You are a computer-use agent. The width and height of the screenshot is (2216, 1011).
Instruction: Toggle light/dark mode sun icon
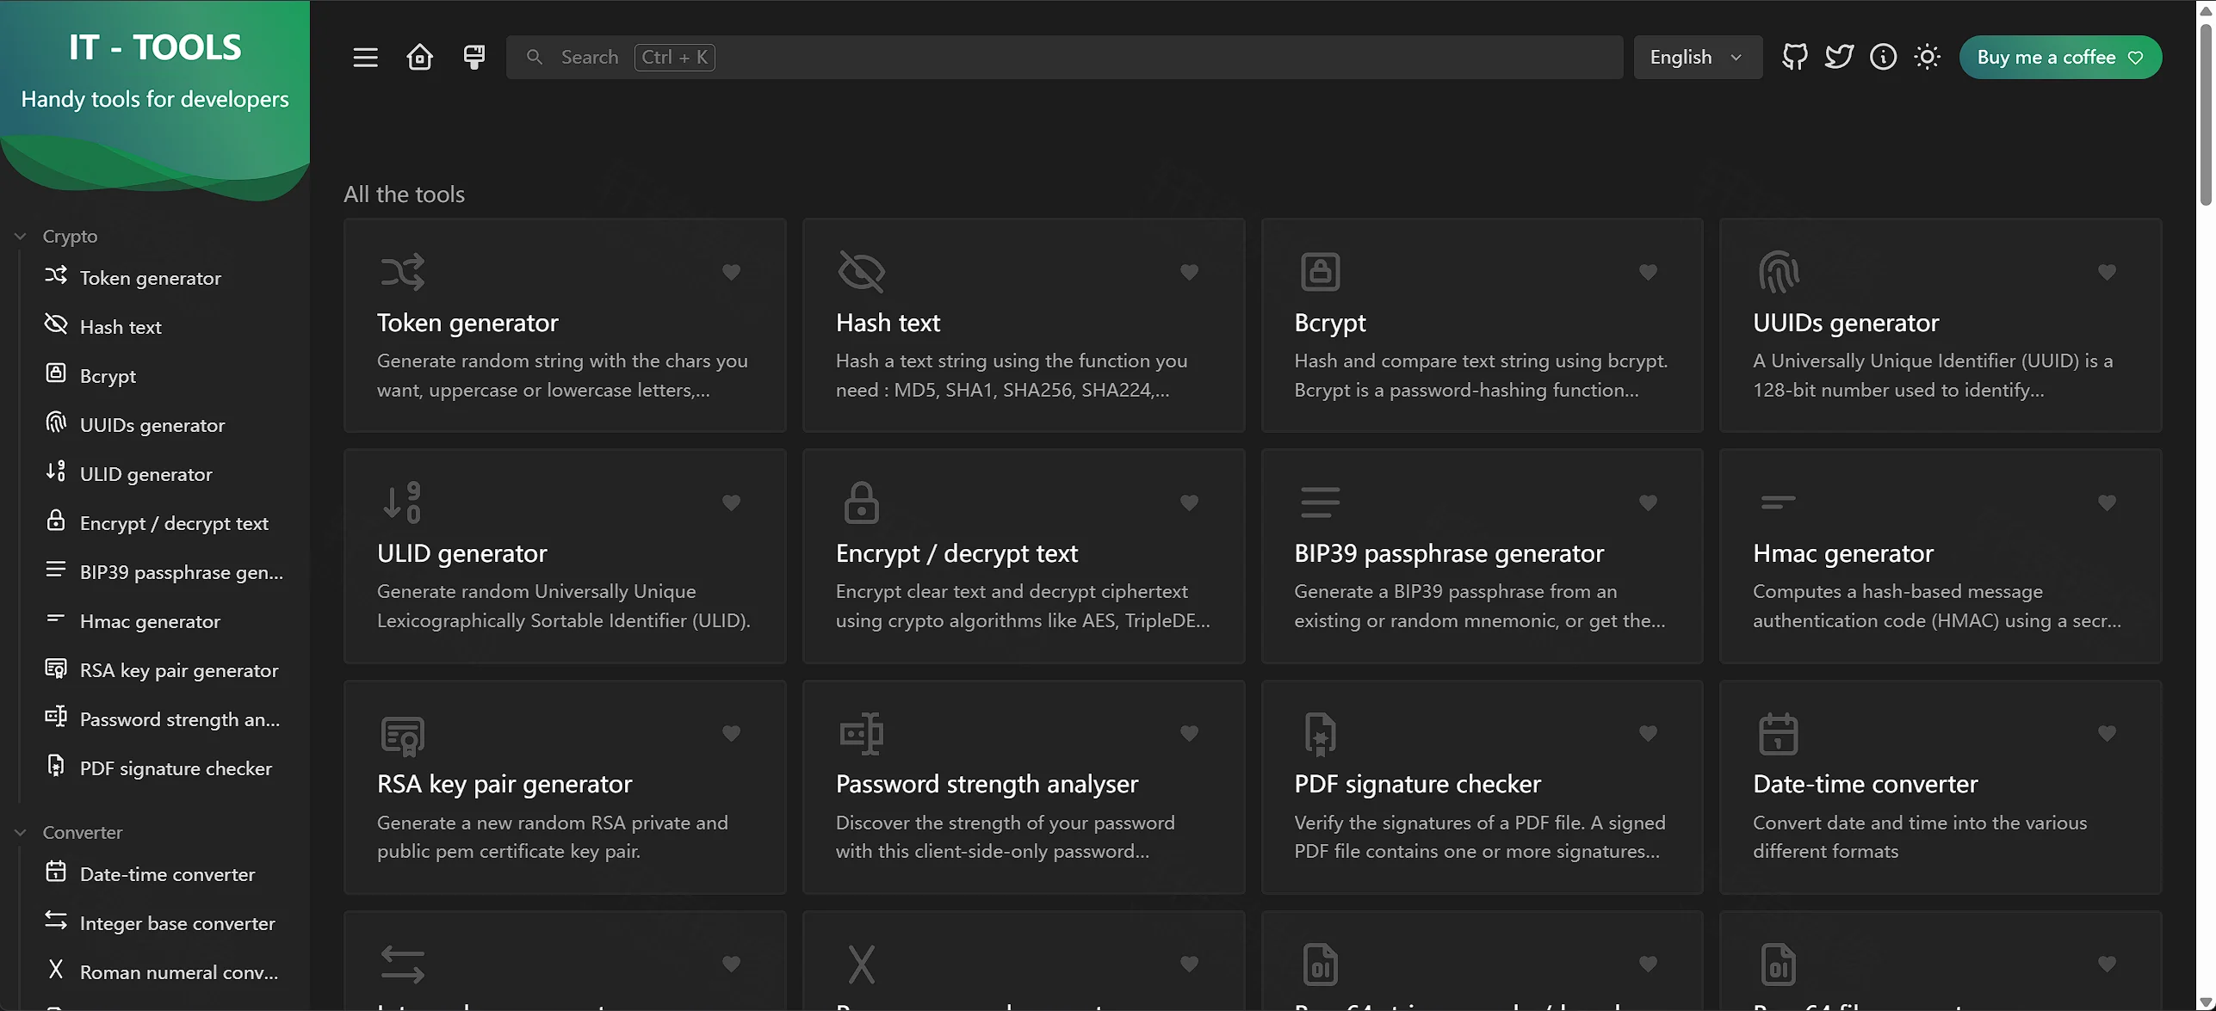[1927, 57]
